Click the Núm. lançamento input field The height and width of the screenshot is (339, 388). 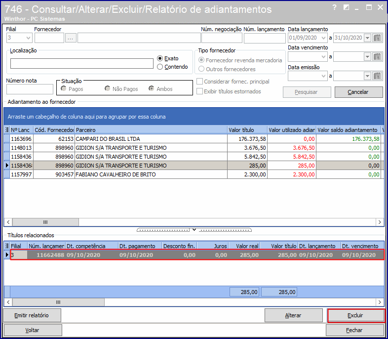(x=265, y=38)
